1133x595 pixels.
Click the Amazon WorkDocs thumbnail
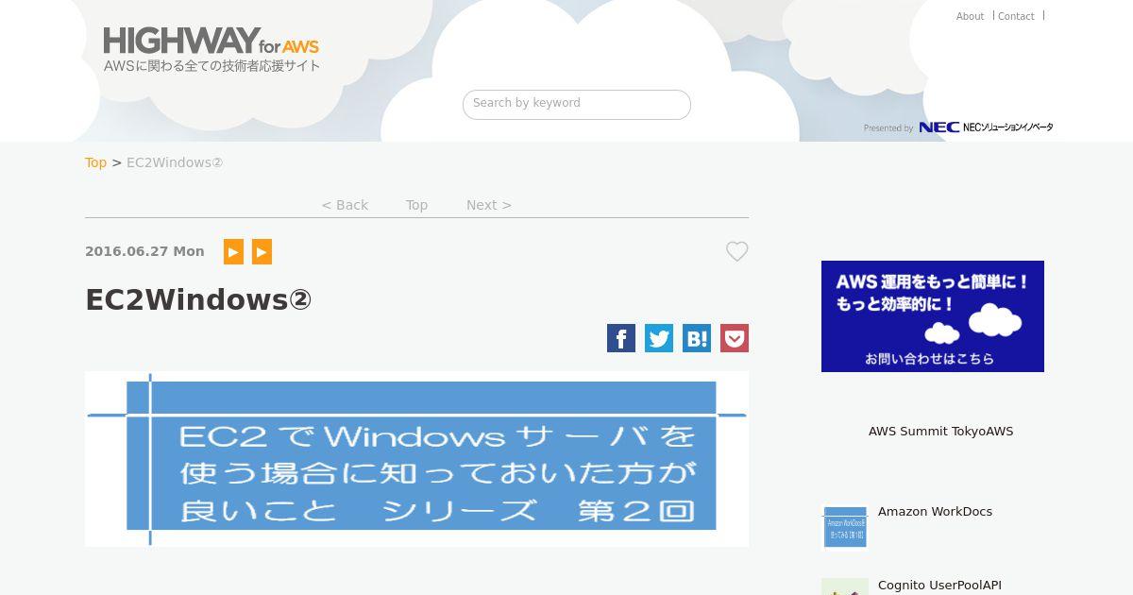point(845,527)
